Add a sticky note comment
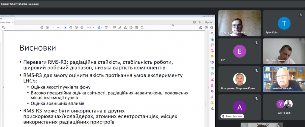The width and height of the screenshot is (305, 127). click(x=114, y=28)
